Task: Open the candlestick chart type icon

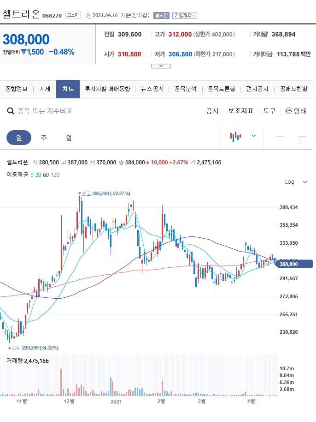Action: (x=235, y=137)
